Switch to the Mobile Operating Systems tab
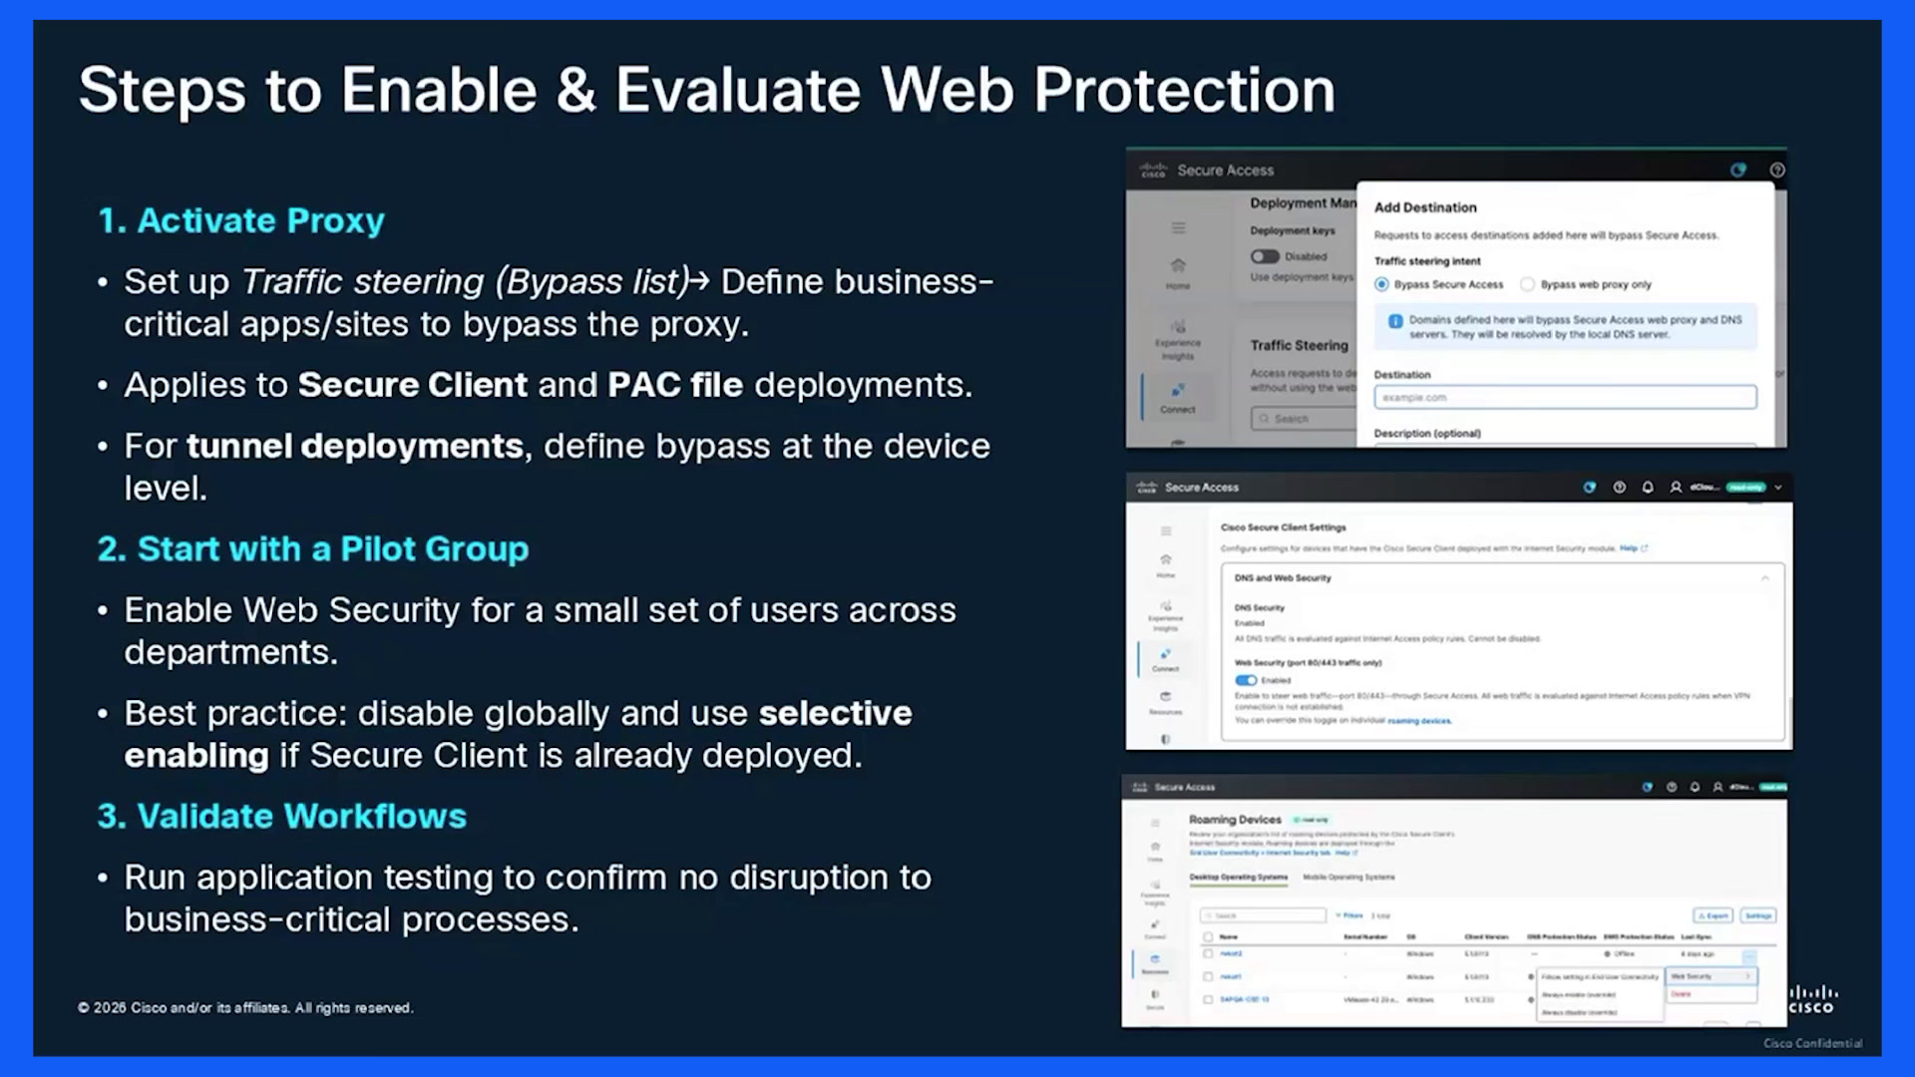The width and height of the screenshot is (1915, 1077). point(1348,878)
